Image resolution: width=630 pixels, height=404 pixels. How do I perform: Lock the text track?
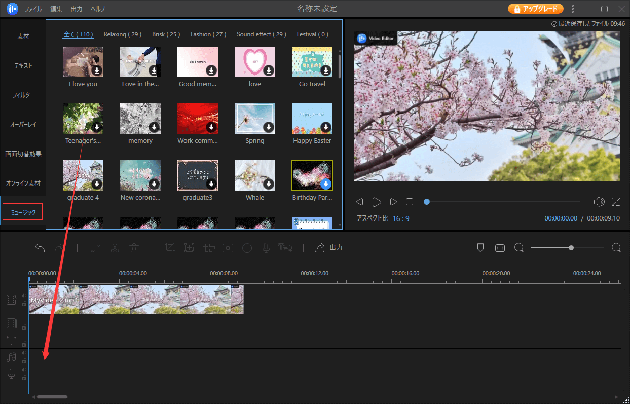[x=24, y=344]
